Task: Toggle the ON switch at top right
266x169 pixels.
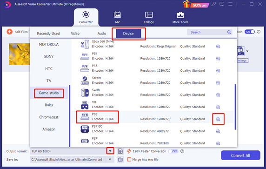Action: pos(250,32)
